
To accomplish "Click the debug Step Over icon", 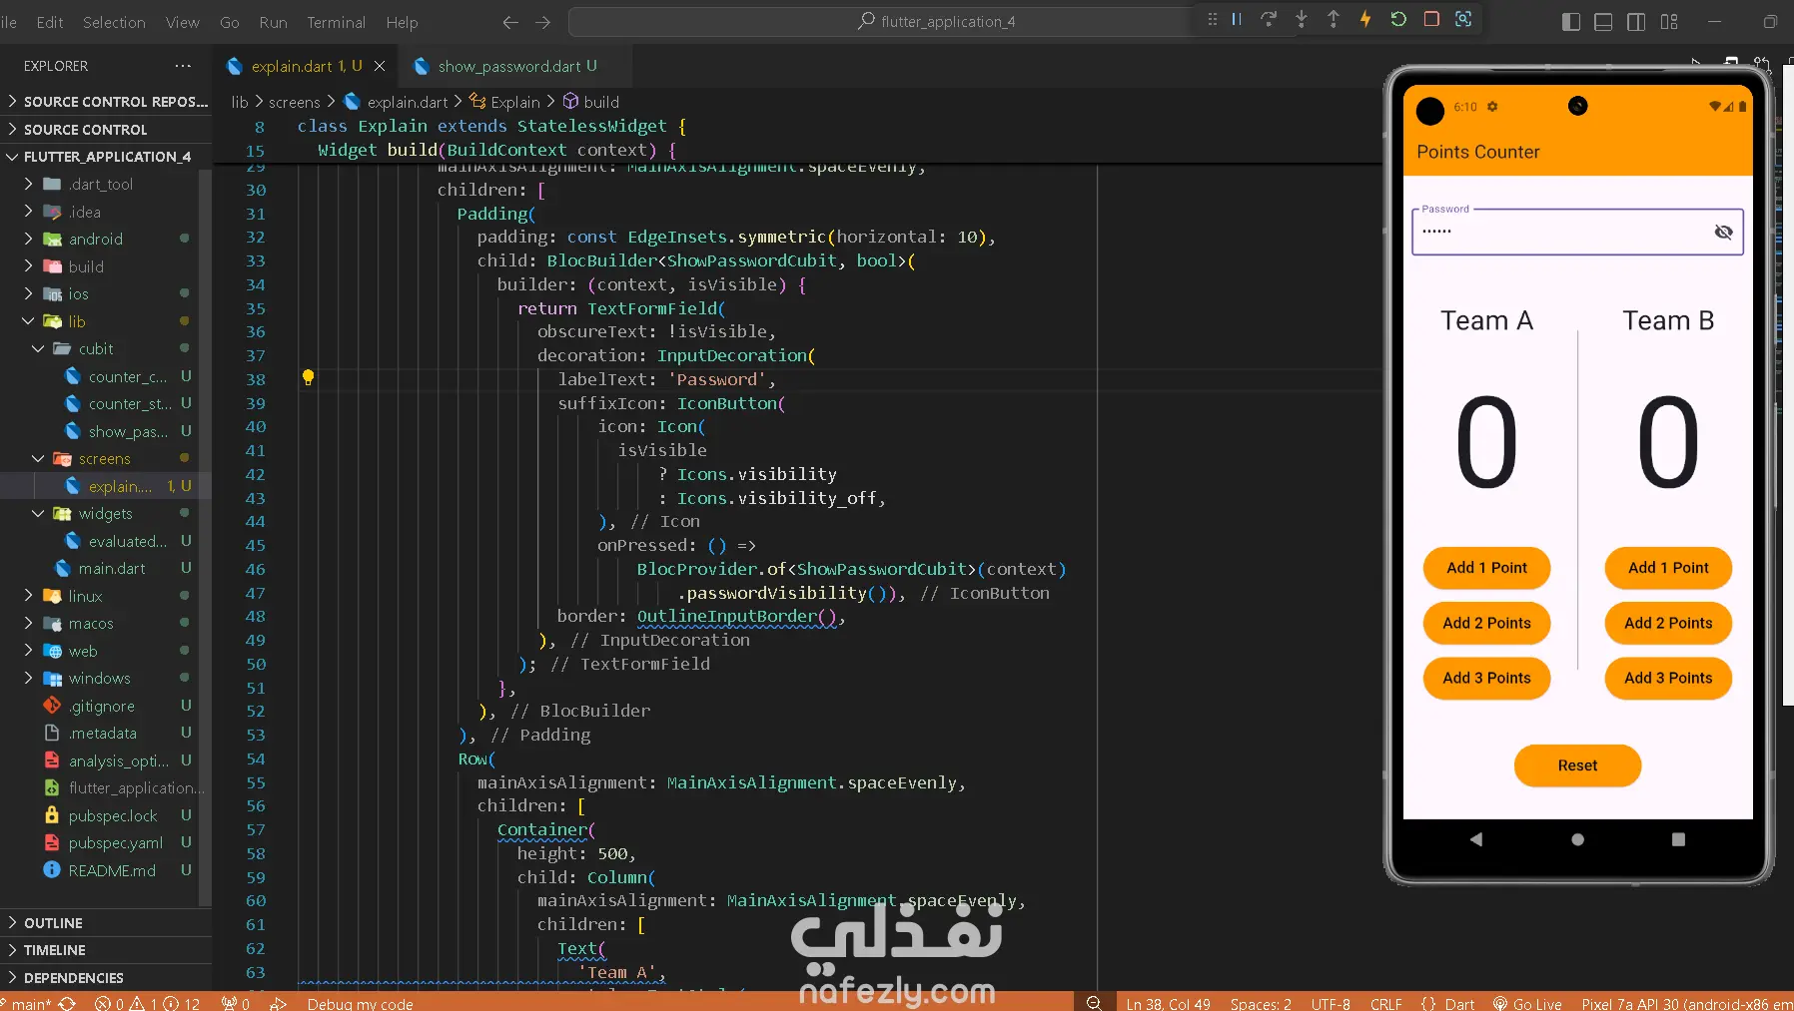I will click(x=1269, y=19).
